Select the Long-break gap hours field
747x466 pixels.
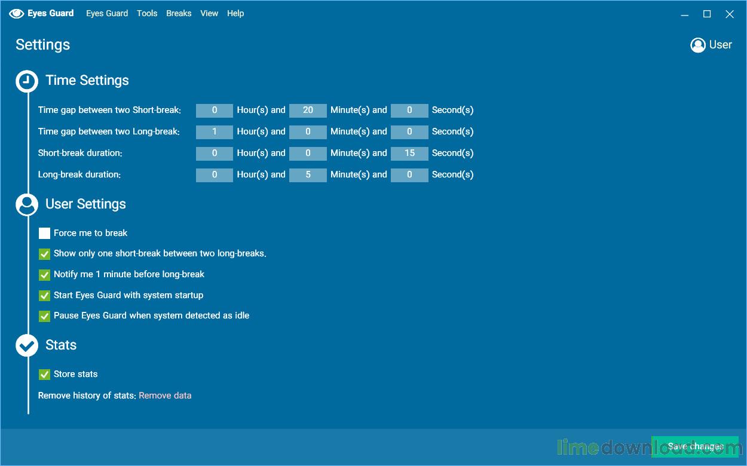point(215,132)
